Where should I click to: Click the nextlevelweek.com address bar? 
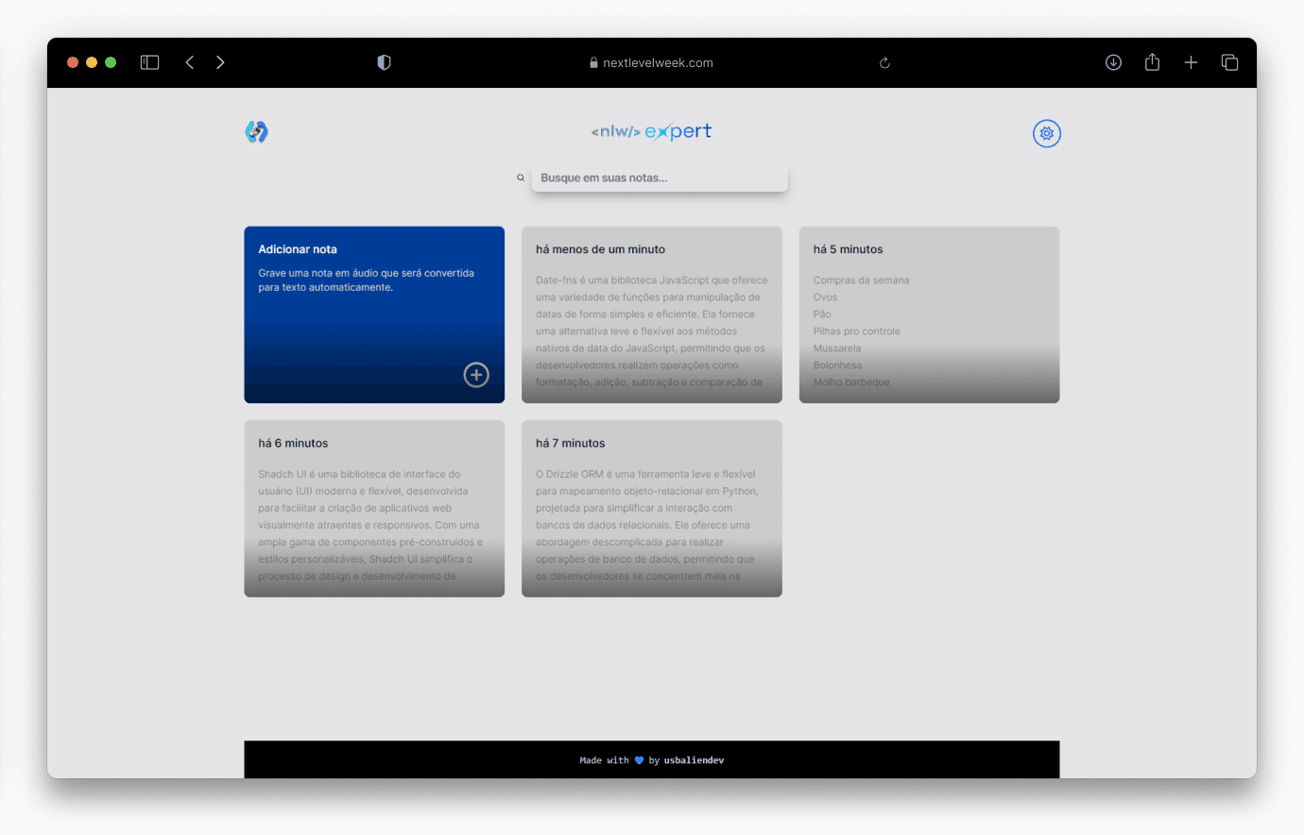pyautogui.click(x=651, y=63)
